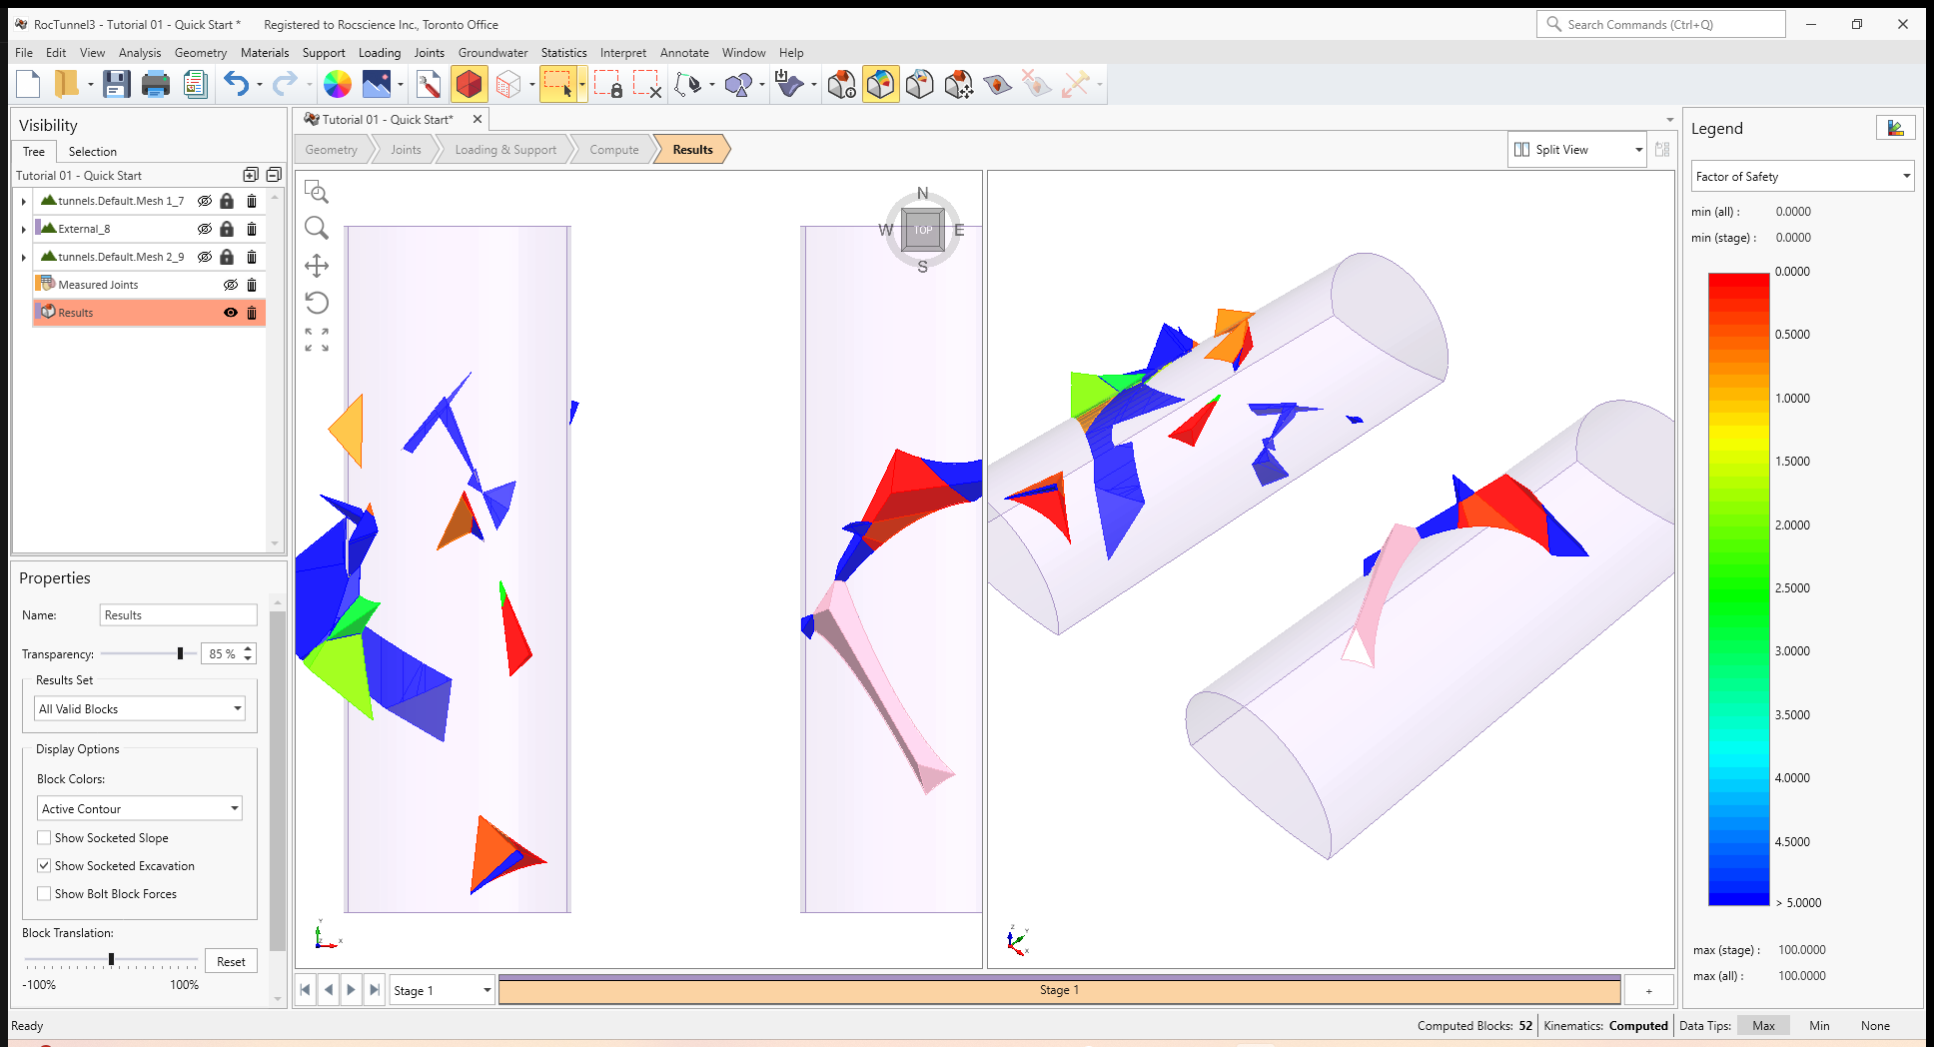Activate the yellow selection rectangle tool
1934x1047 pixels.
(558, 85)
